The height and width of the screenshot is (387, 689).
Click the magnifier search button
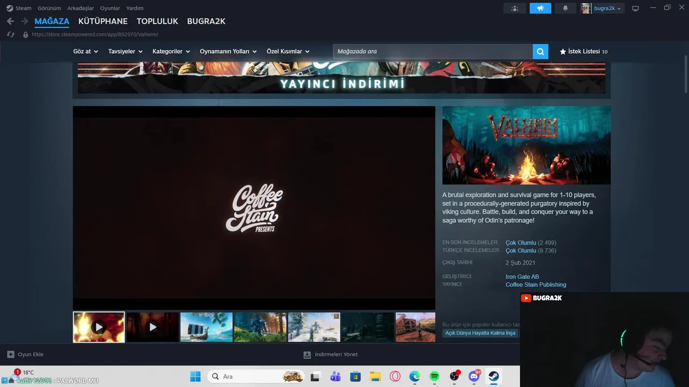(x=540, y=52)
